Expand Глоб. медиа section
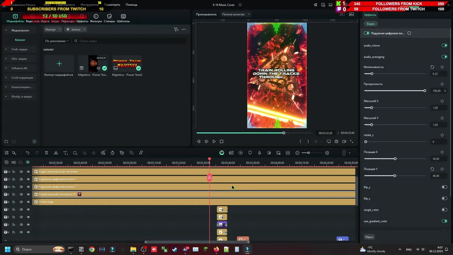 tap(6, 49)
